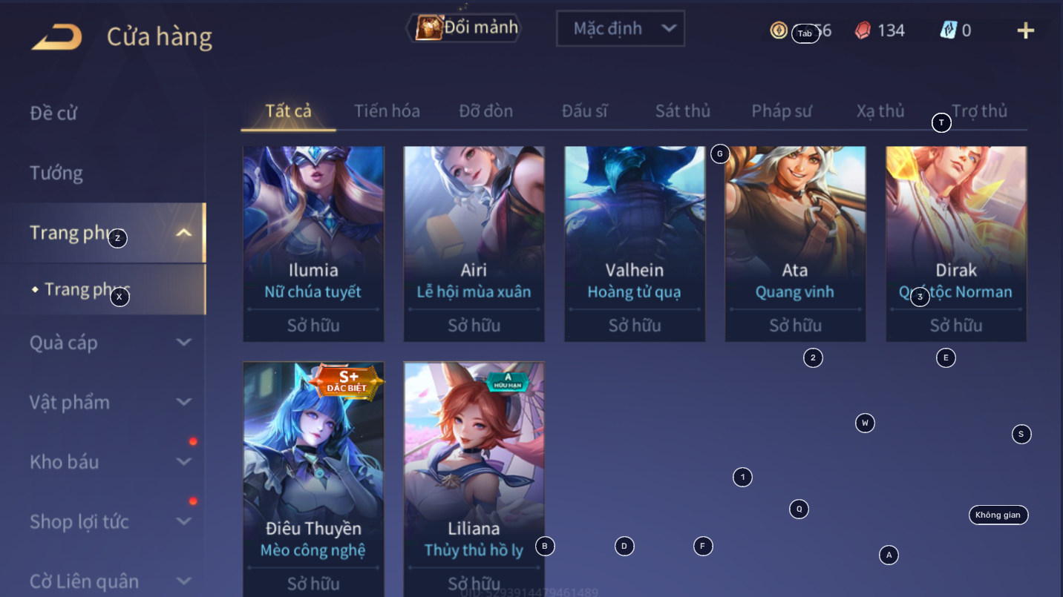The height and width of the screenshot is (597, 1063).
Task: Click the A Hữu hạn badge on Liliana
Action: pos(508,381)
